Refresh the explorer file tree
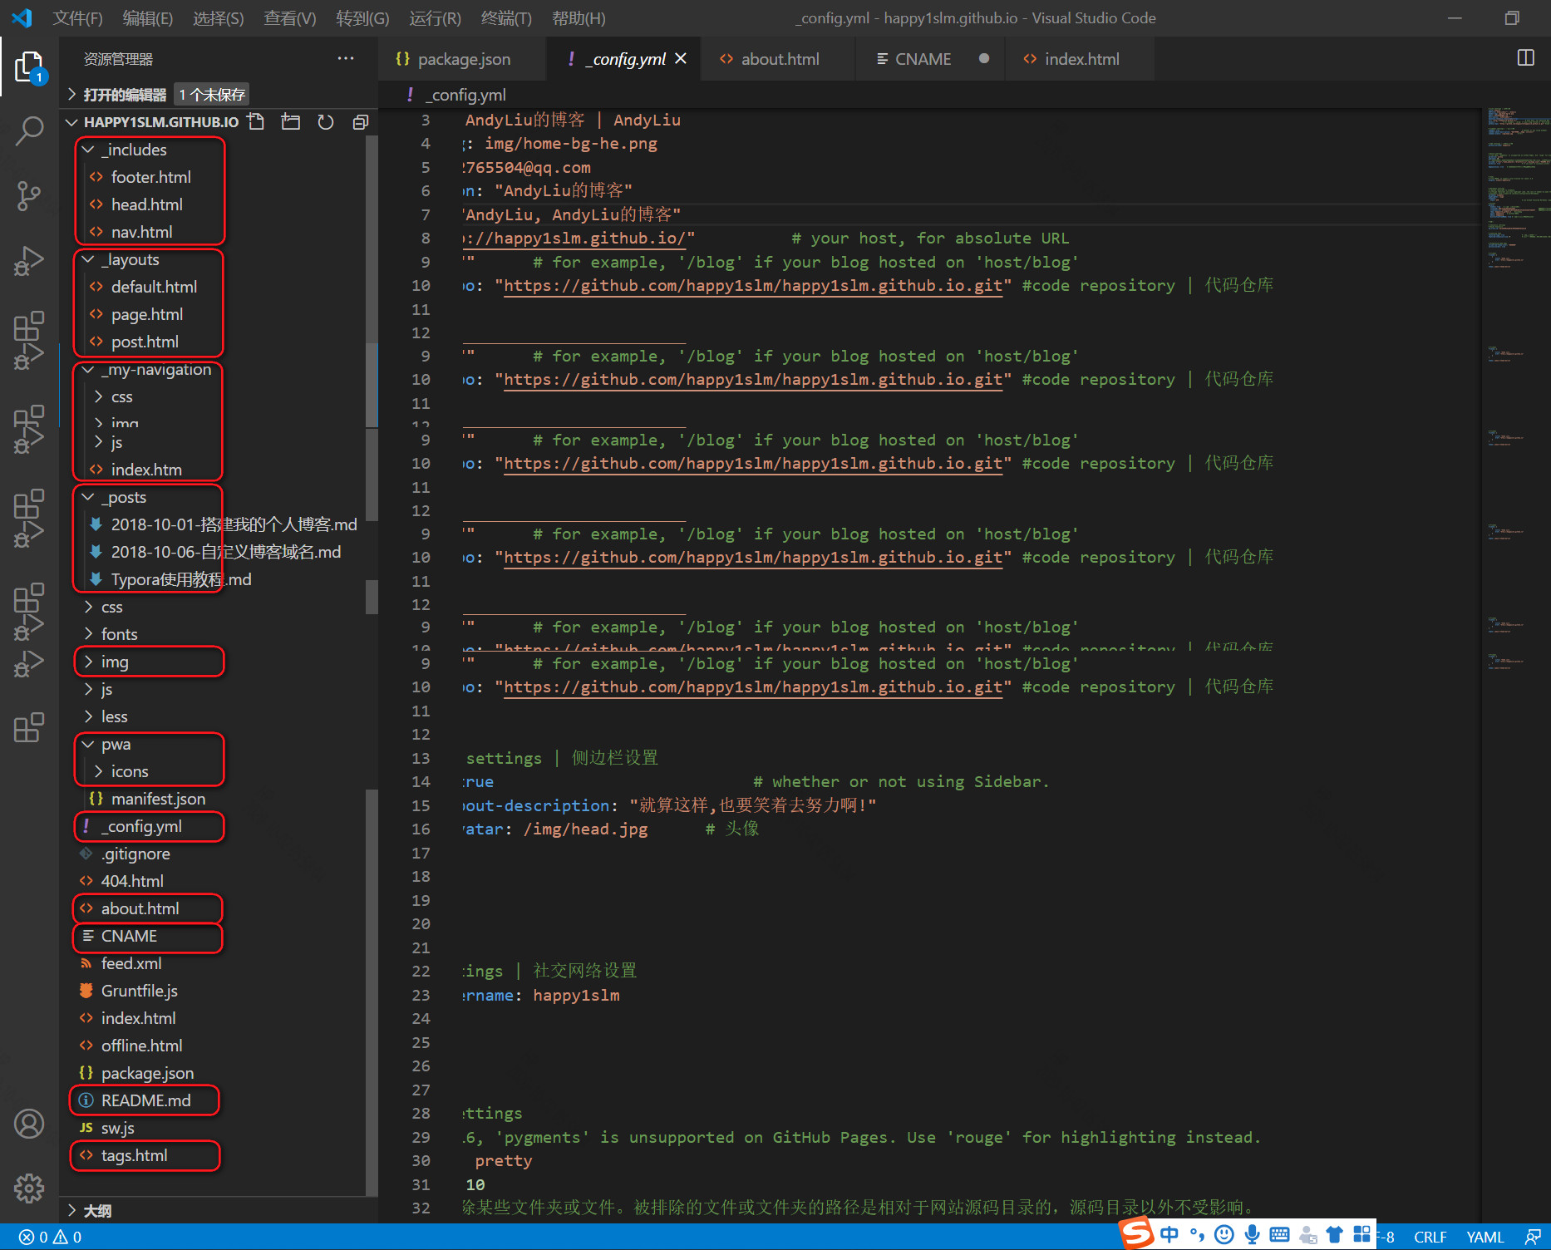The height and width of the screenshot is (1250, 1551). [x=326, y=122]
